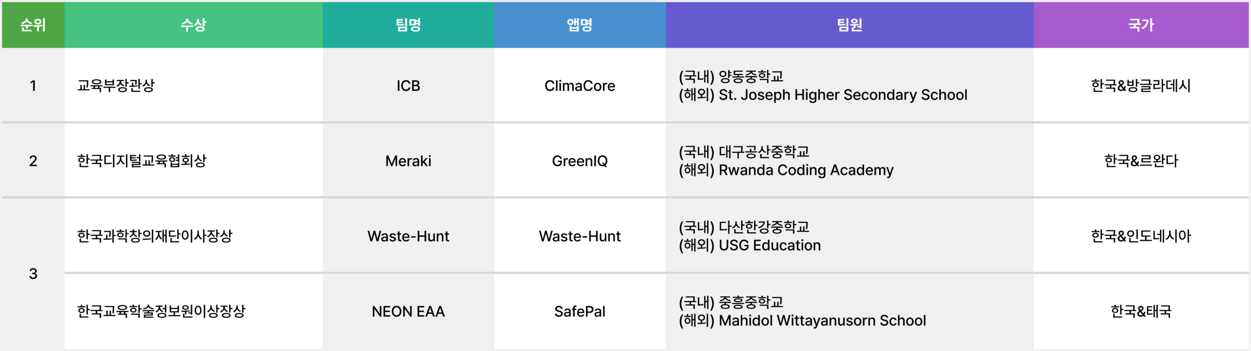Click the SafePal app name
Screen dimensions: 1251x351
(580, 312)
